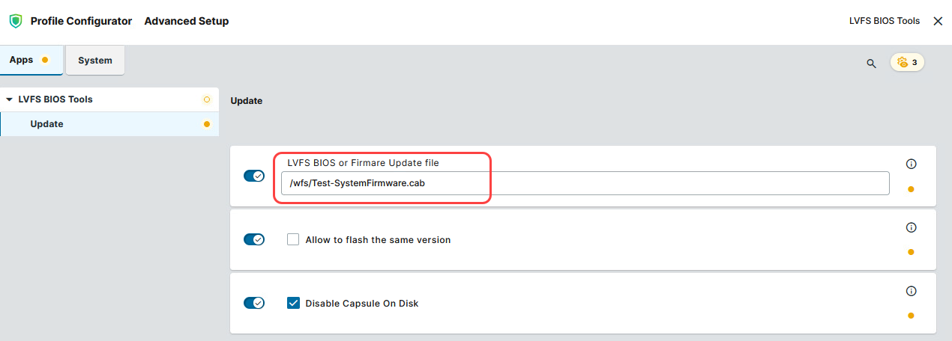Show info for the Firmware Update file setting
This screenshot has height=341, width=952.
912,164
